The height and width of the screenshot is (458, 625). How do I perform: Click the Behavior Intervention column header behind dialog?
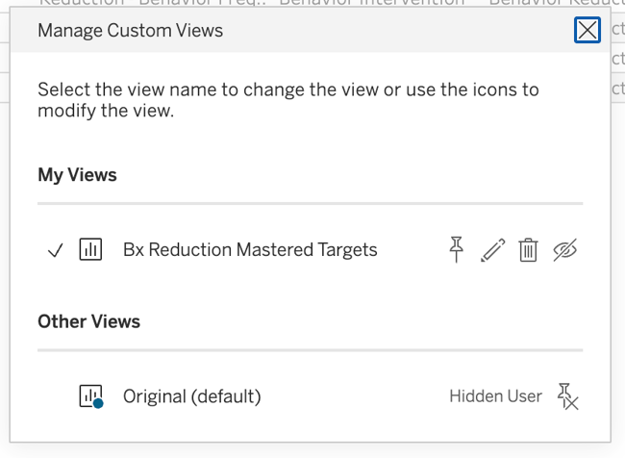point(372,2)
